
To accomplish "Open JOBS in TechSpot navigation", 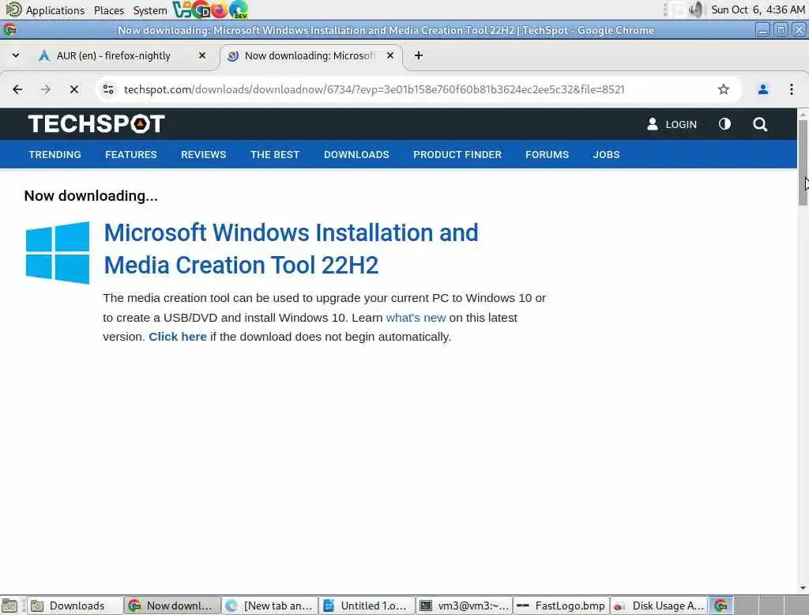I will pyautogui.click(x=606, y=154).
